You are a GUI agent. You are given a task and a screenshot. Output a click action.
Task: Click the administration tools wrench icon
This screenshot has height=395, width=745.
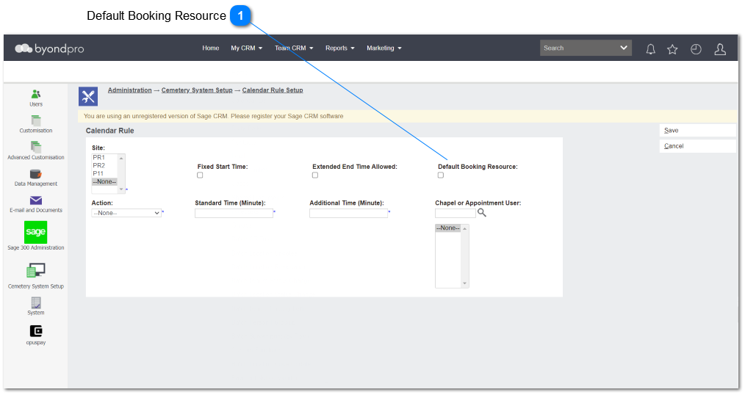point(88,96)
